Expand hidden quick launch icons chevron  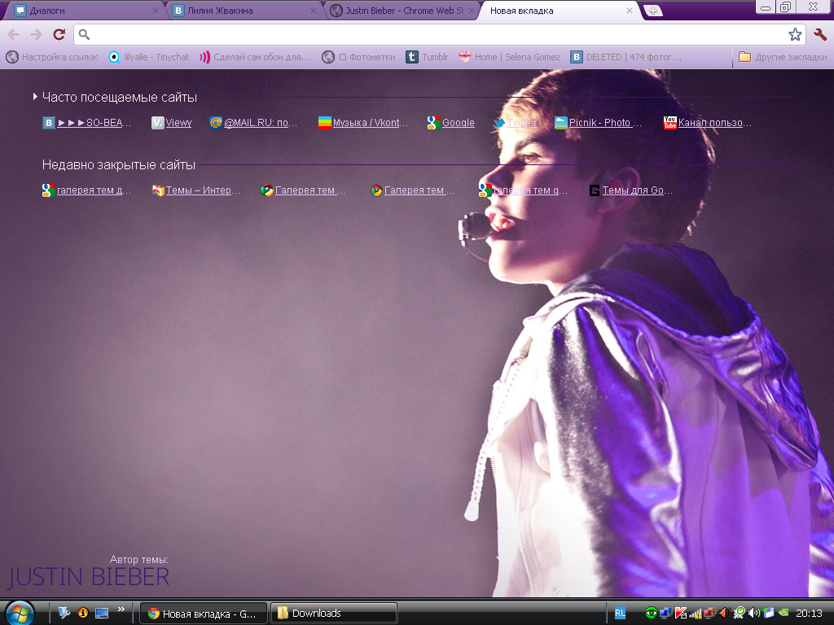(x=122, y=609)
